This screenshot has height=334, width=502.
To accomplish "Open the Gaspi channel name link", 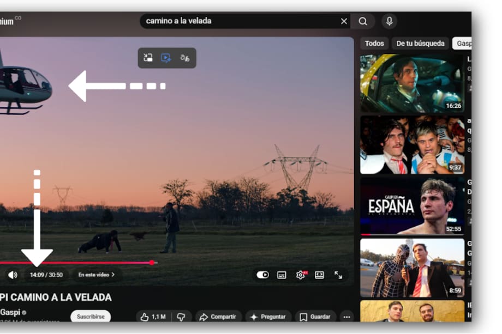I will (10, 312).
